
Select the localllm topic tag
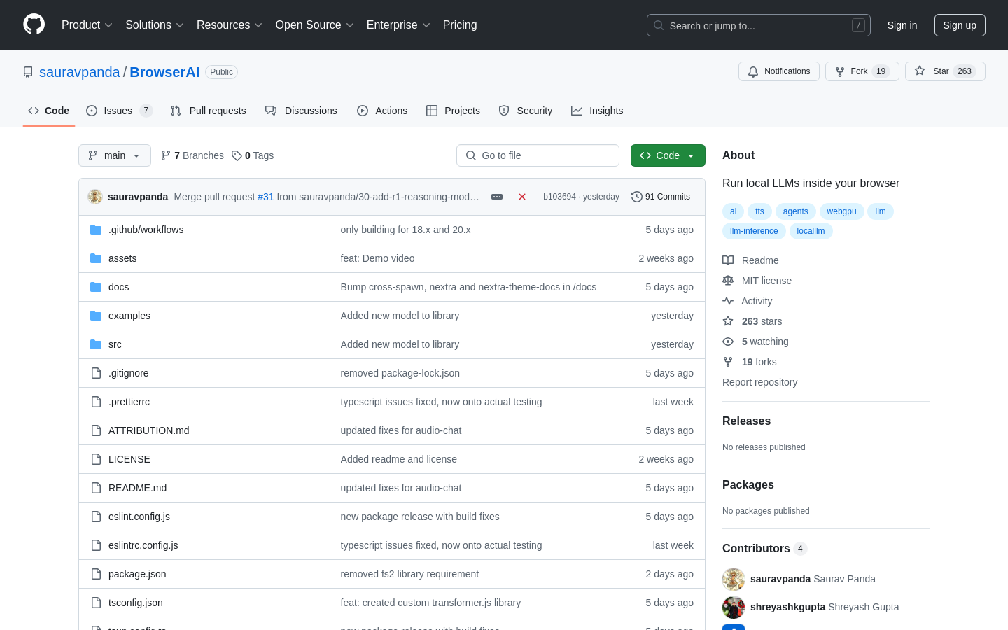[811, 231]
